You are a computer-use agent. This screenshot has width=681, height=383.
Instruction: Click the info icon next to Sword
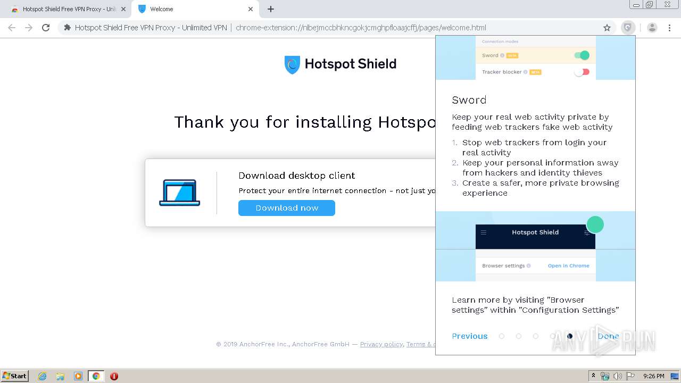[x=502, y=55]
